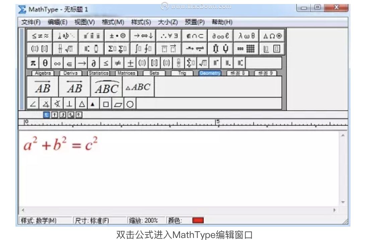
Task: Open the 大小(Z) menu
Action: 168,22
